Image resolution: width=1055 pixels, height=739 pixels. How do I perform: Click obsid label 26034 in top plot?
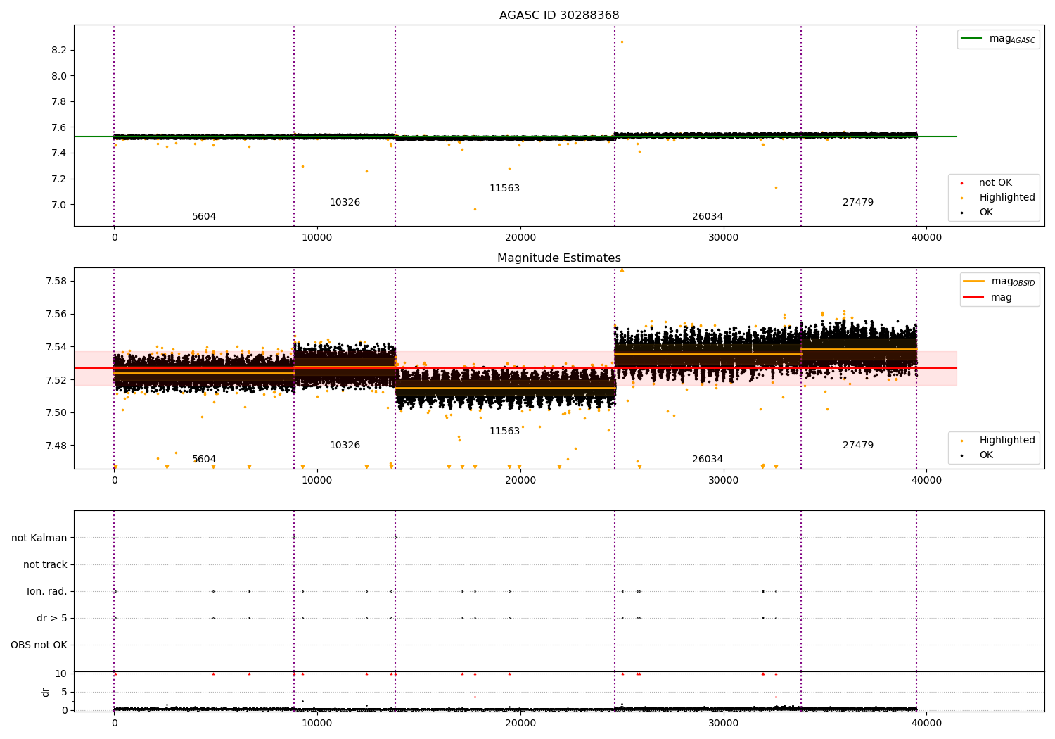(x=708, y=217)
